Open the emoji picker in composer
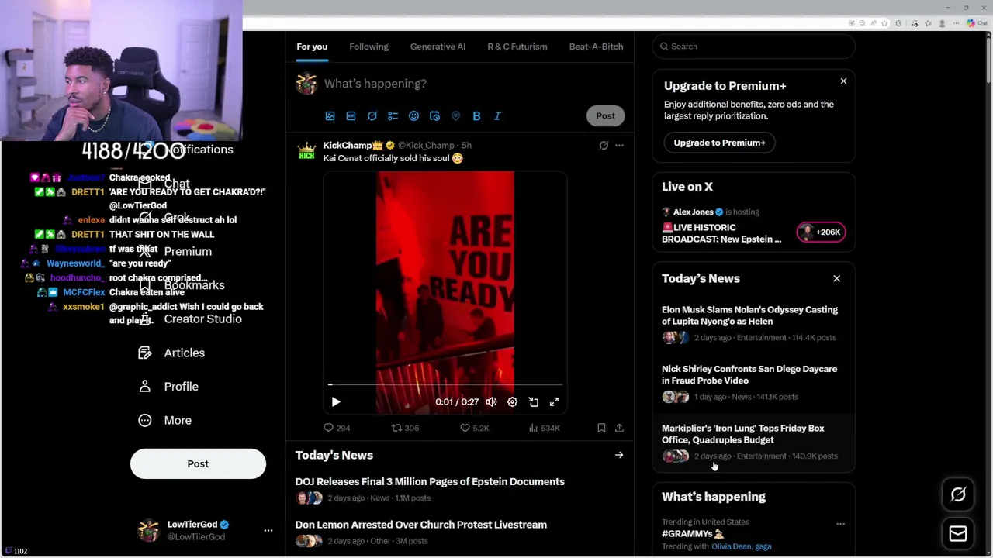Viewport: 993px width, 558px height. coord(413,116)
